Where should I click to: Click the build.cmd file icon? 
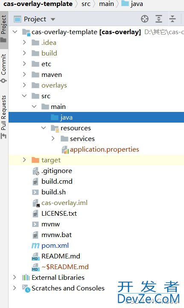click(35, 181)
